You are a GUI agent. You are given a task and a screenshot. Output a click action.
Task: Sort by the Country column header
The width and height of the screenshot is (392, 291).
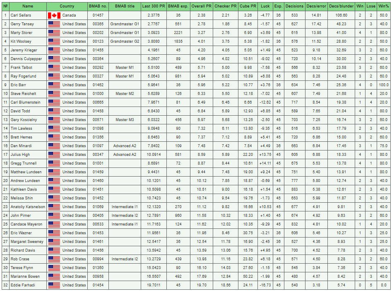[67, 6]
